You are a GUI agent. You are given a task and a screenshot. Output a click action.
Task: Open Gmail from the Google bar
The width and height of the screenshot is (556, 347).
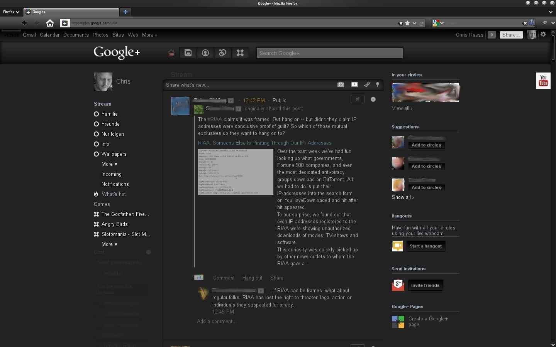click(29, 35)
